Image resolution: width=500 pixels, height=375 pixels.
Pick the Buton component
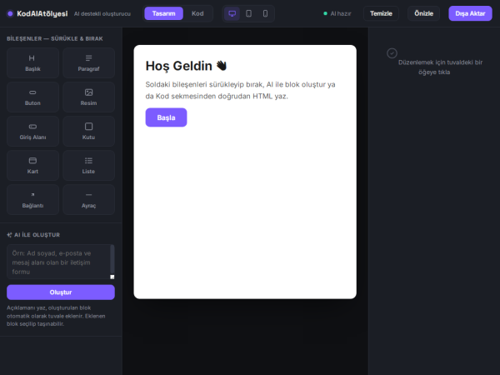tap(32, 97)
